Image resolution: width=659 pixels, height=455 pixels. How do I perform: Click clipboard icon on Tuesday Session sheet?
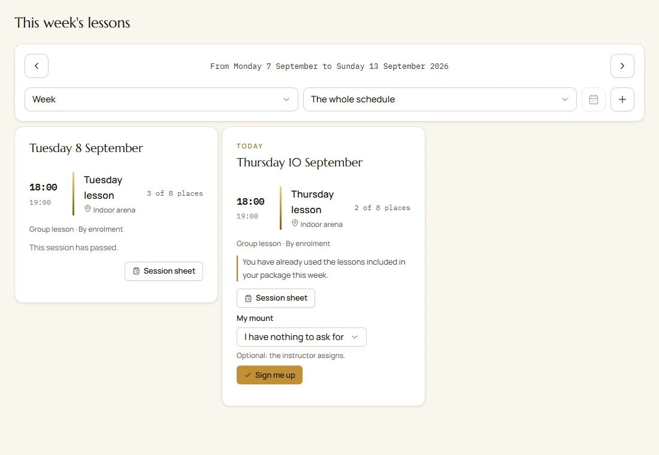tap(136, 271)
